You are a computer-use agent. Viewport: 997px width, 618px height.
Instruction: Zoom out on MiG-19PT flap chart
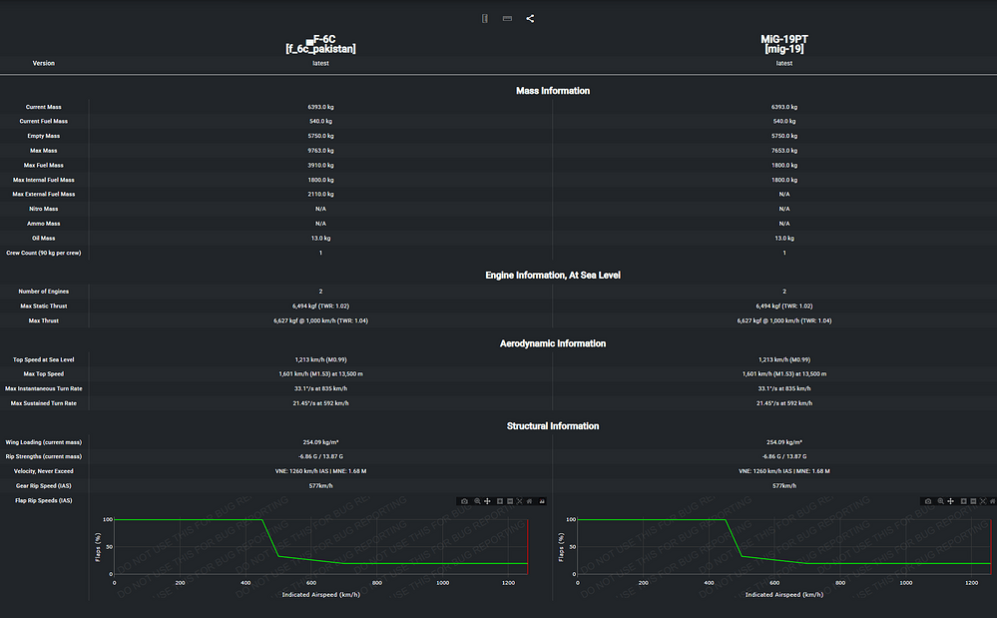pyautogui.click(x=973, y=501)
